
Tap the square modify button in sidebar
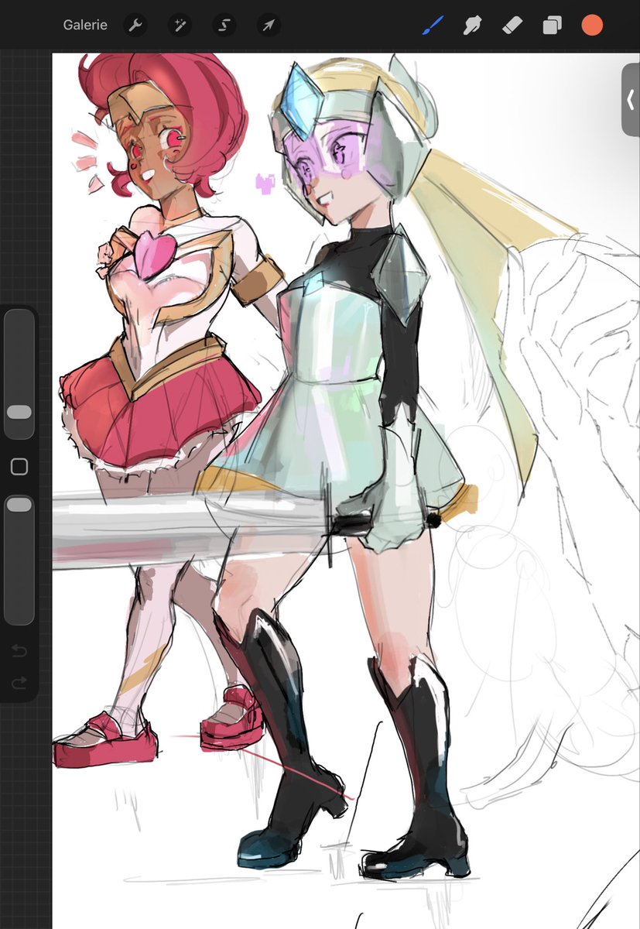click(19, 466)
